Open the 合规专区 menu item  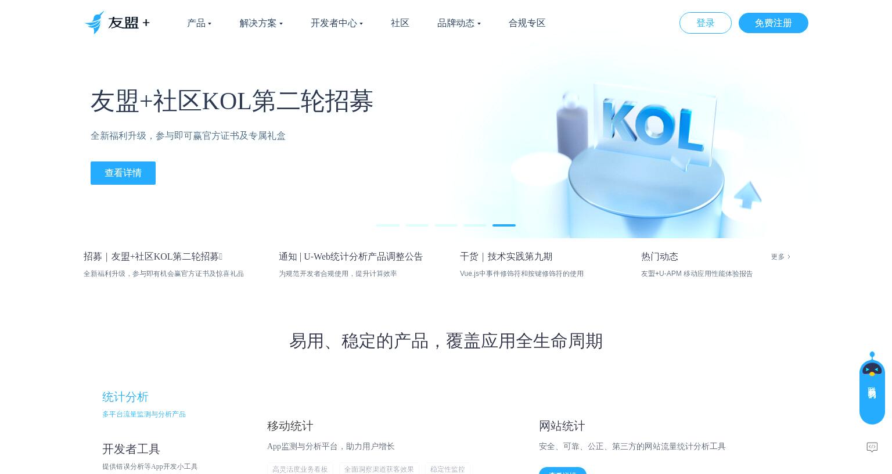coord(527,23)
